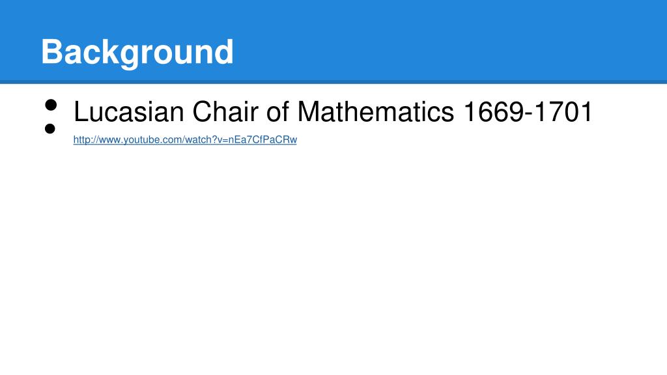
Task: Click the 'Lucasian Chair of Mathematics' text line
Action: tap(333, 112)
